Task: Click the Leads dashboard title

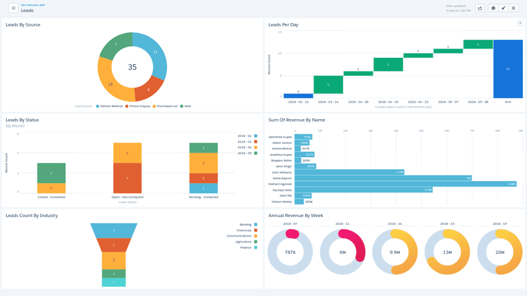Action: pyautogui.click(x=27, y=11)
